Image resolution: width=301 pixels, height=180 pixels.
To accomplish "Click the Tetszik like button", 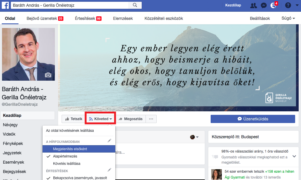I will pyautogui.click(x=74, y=119).
